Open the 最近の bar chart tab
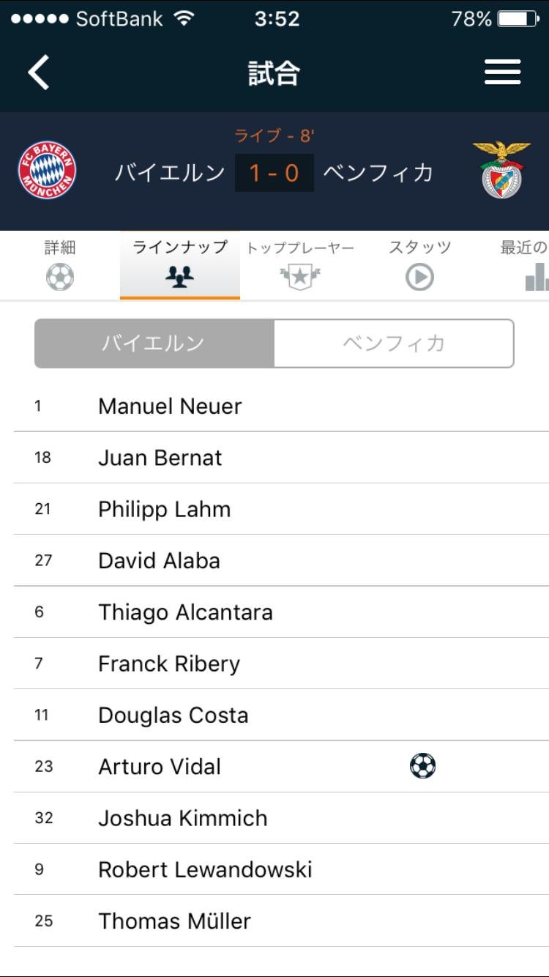 (536, 277)
